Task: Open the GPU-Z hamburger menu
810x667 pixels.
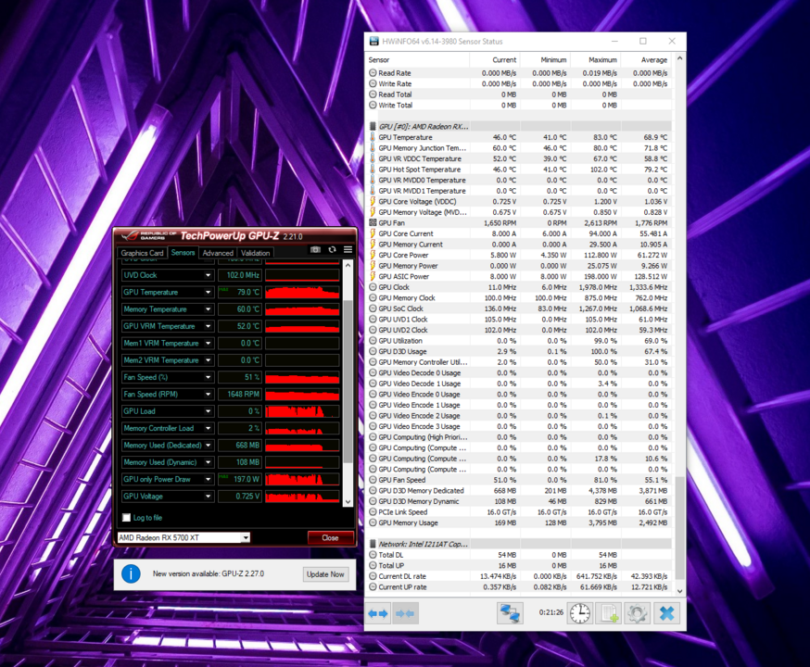Action: pyautogui.click(x=348, y=250)
